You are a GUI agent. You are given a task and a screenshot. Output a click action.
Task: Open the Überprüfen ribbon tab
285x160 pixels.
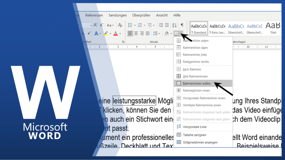(141, 15)
